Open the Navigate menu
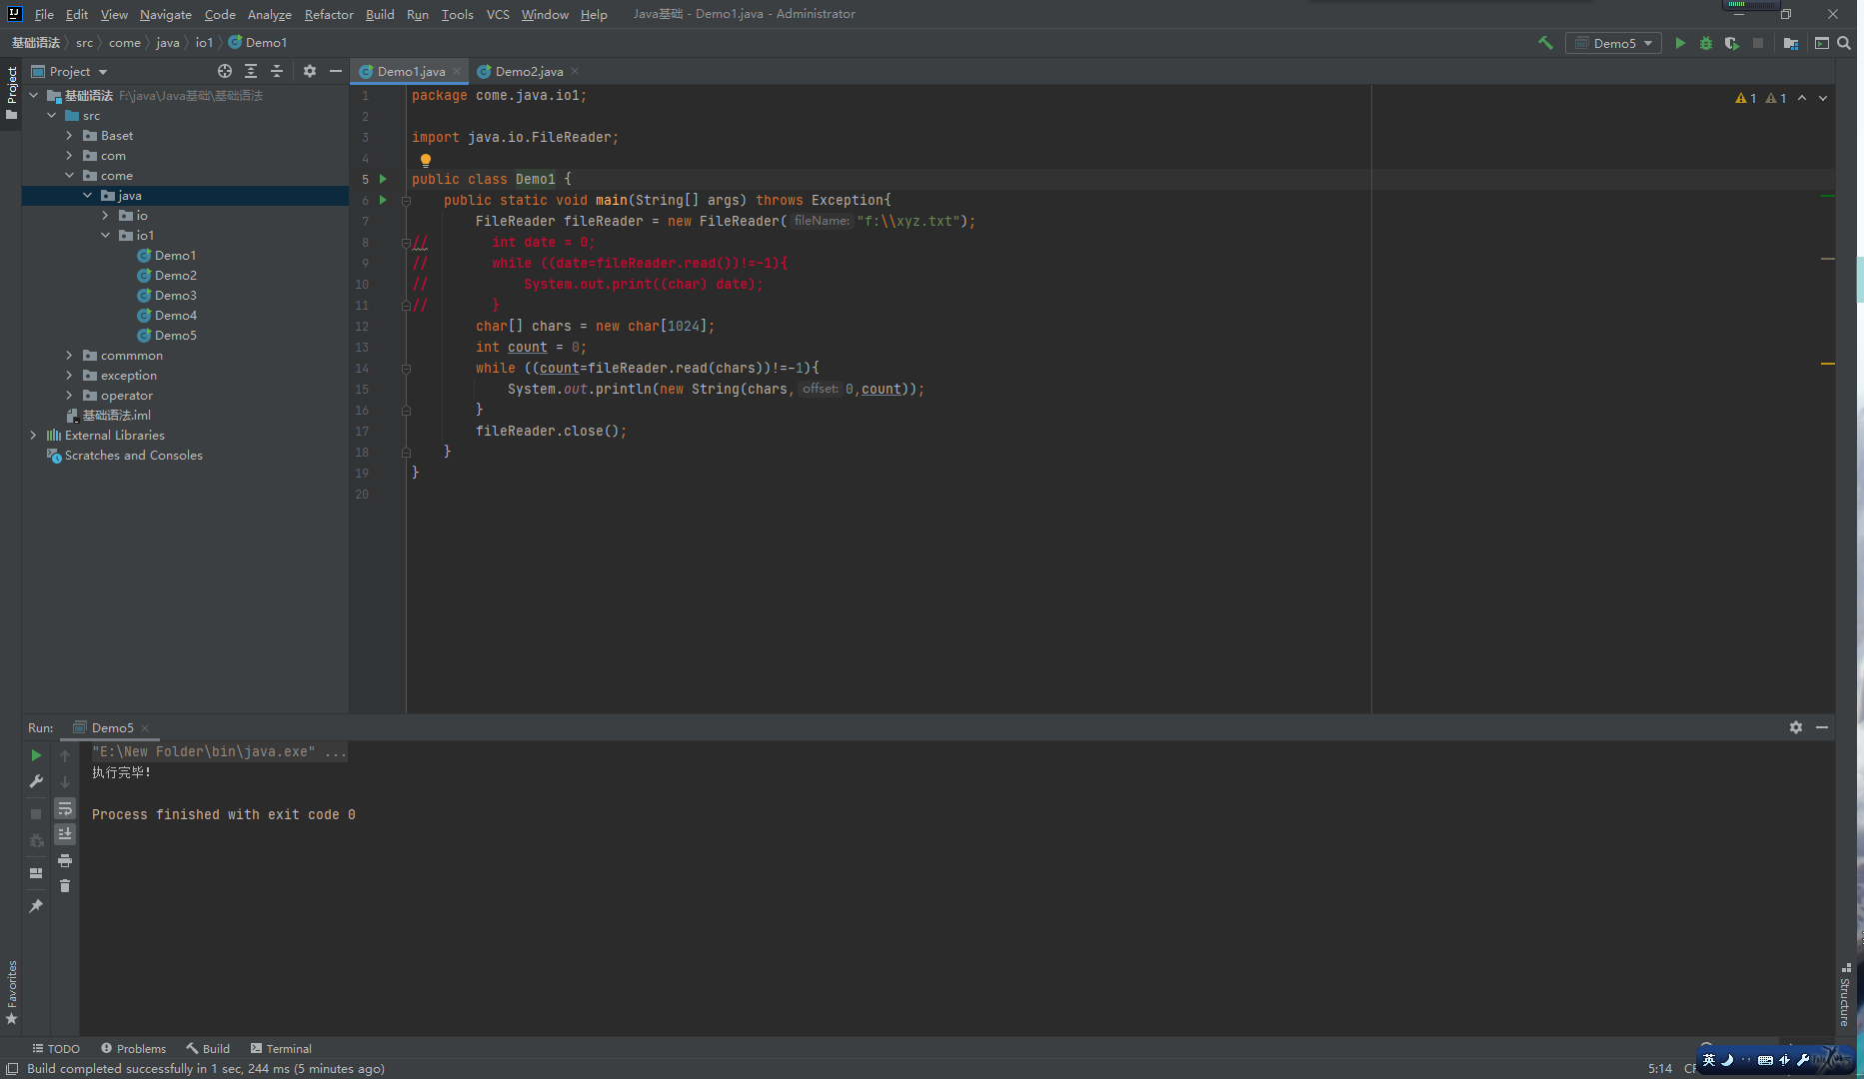 (166, 14)
